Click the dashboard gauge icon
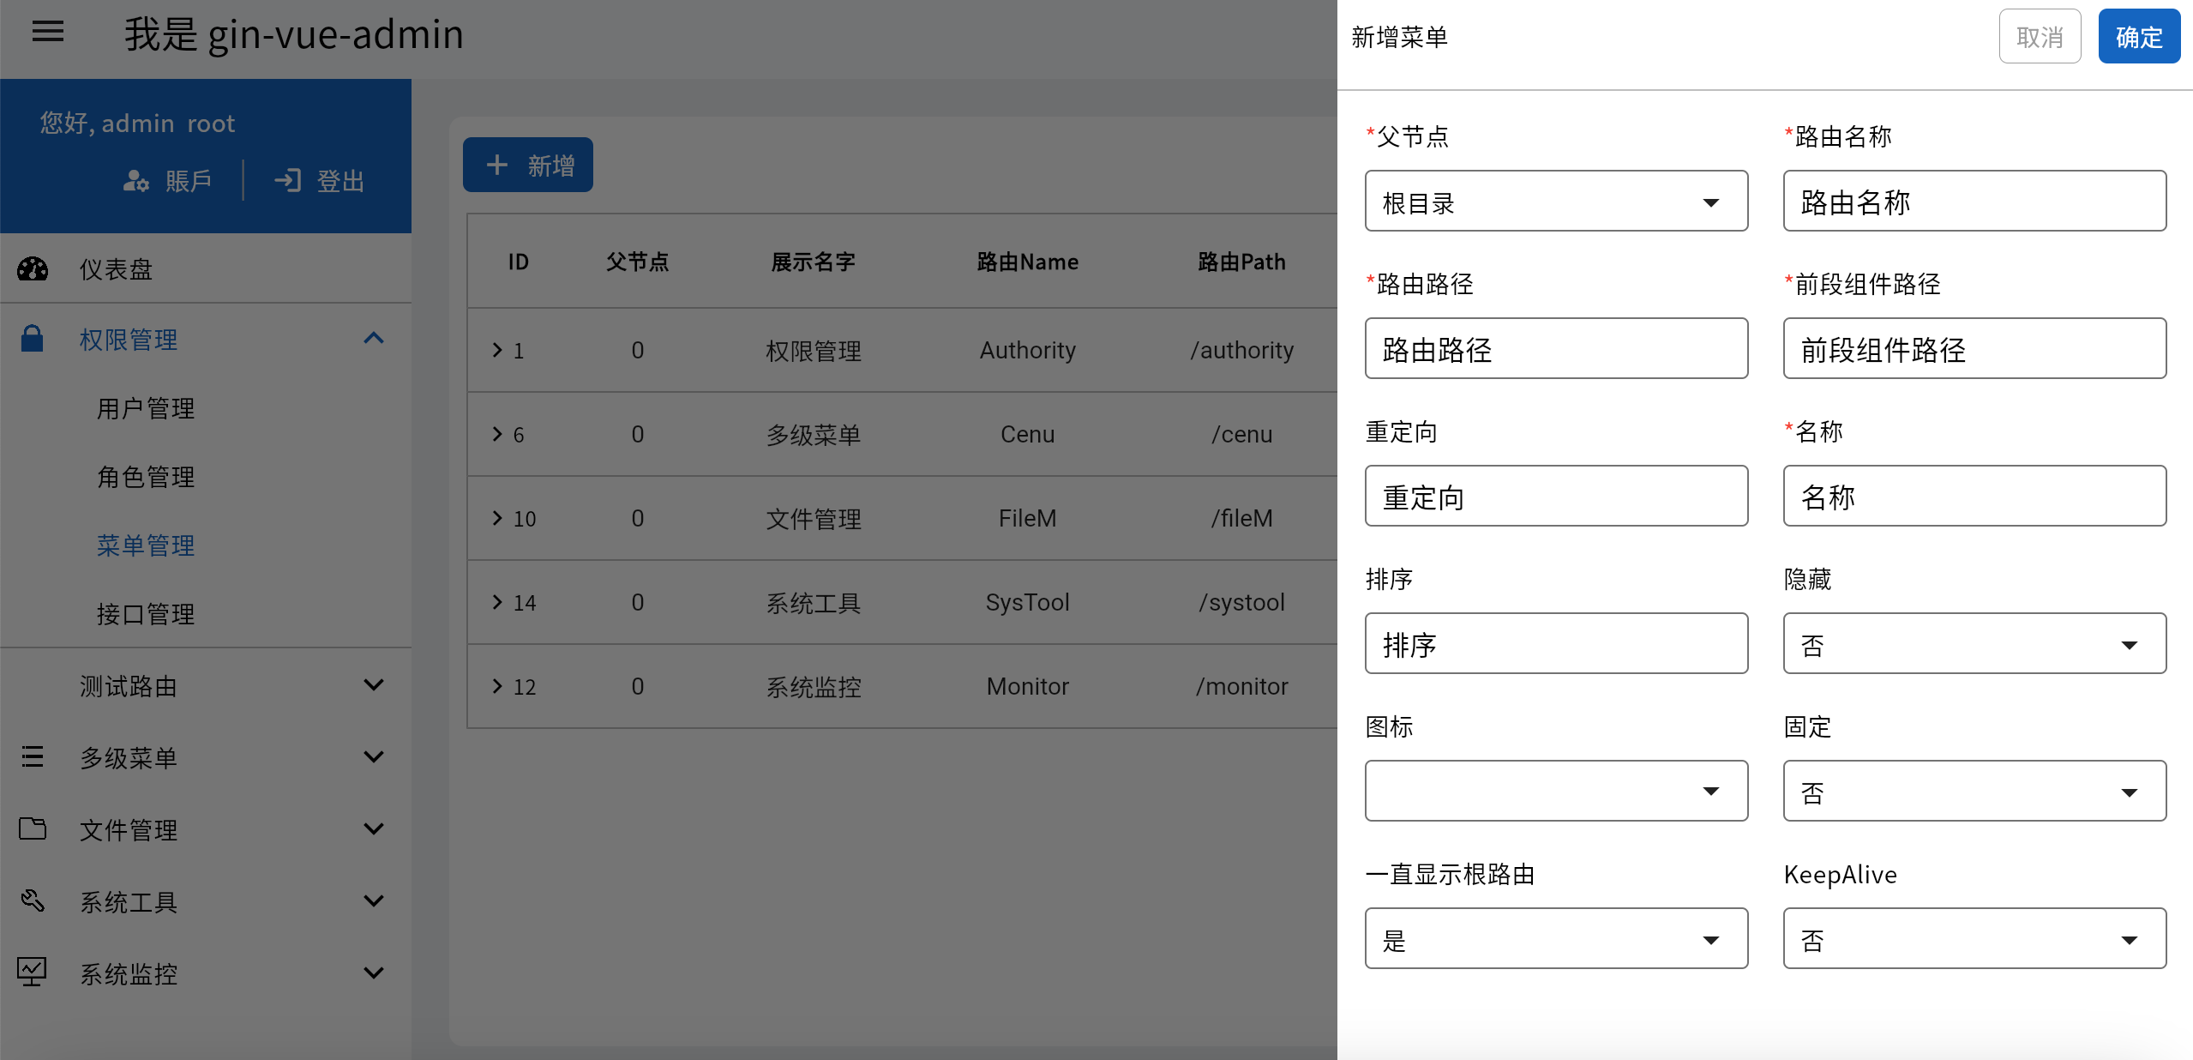Screen dimensions: 2193x1060 click(x=33, y=269)
